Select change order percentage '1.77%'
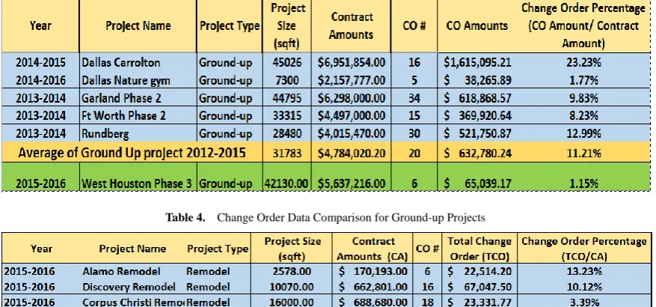This screenshot has height=307, width=656. pyautogui.click(x=583, y=80)
